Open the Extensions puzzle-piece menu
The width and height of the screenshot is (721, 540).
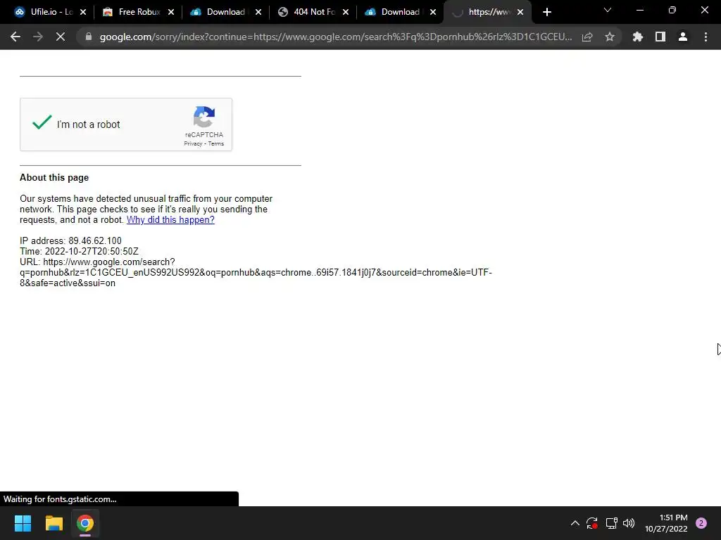638,37
